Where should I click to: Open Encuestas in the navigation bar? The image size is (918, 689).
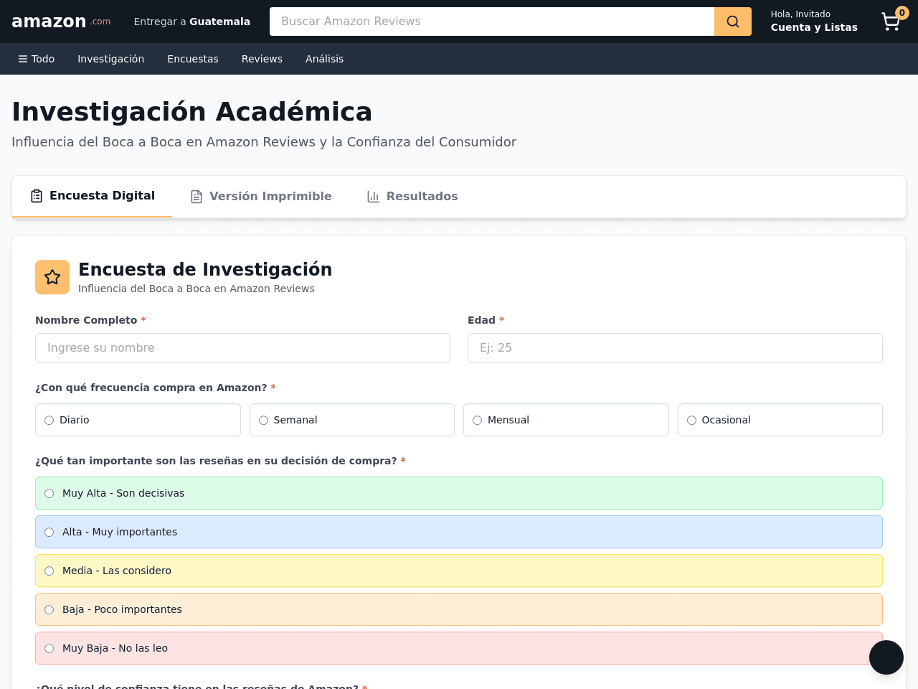193,59
